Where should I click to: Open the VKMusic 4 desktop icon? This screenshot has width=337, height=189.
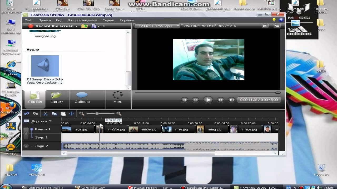37,170
